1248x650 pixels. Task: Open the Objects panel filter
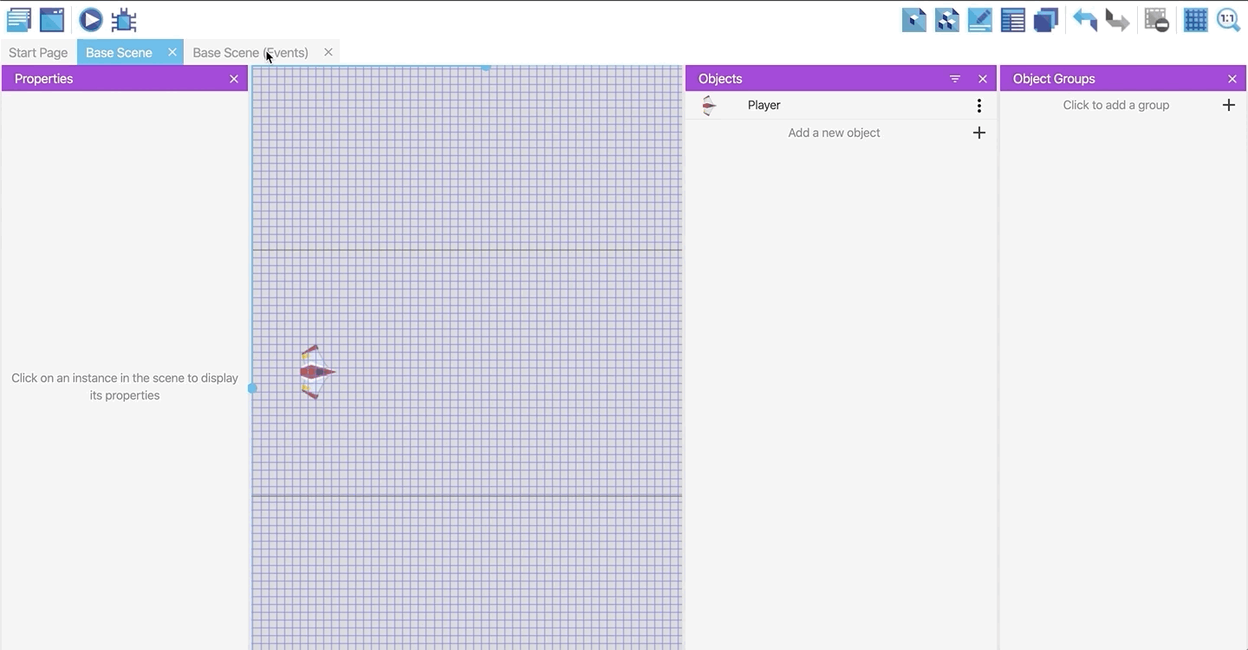pyautogui.click(x=954, y=79)
